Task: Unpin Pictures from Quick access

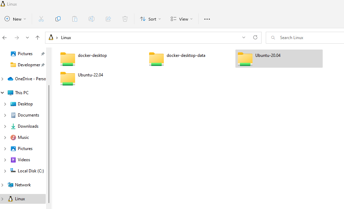Action: tap(42, 53)
